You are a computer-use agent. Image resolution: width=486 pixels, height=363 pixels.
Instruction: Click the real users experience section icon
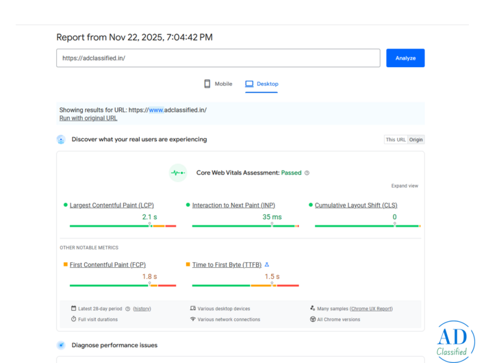[x=61, y=140]
